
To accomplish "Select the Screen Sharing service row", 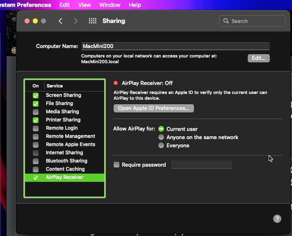I will tap(65, 95).
